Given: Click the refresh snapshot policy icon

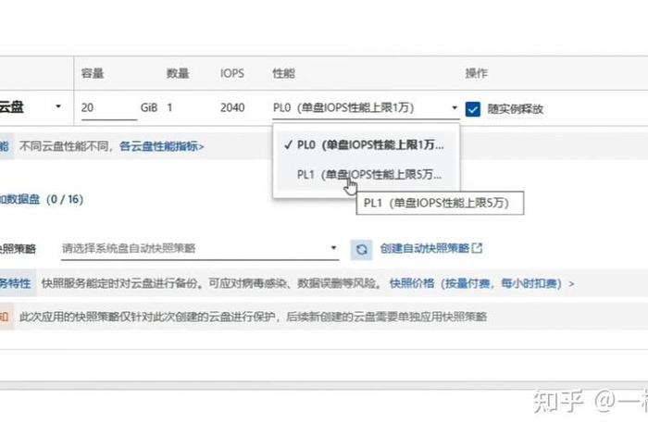Looking at the screenshot, I should pos(362,250).
